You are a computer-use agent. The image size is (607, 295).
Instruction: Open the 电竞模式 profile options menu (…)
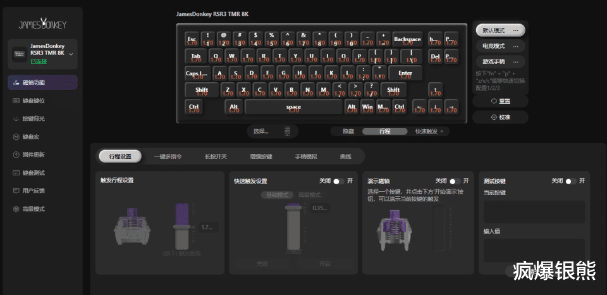[515, 46]
